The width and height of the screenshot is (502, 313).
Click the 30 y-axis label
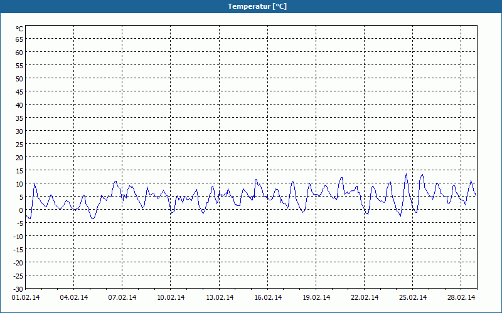point(19,131)
